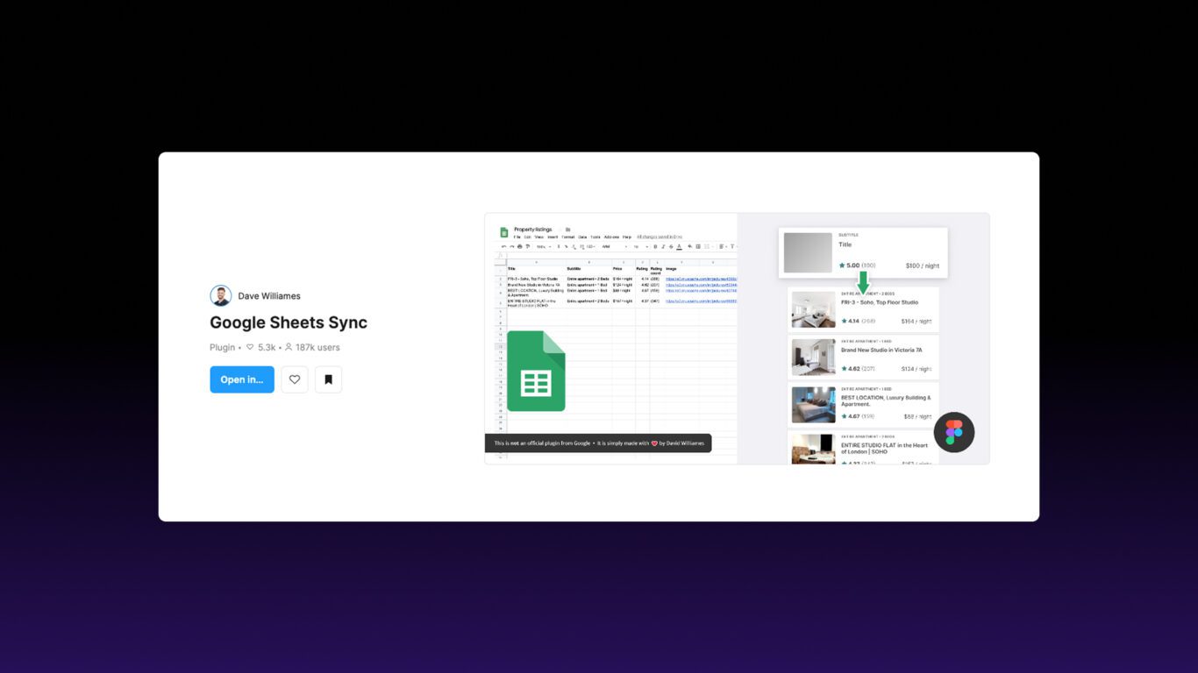Click the large green Google Sheets icon
This screenshot has width=1198, height=673.
pos(536,372)
